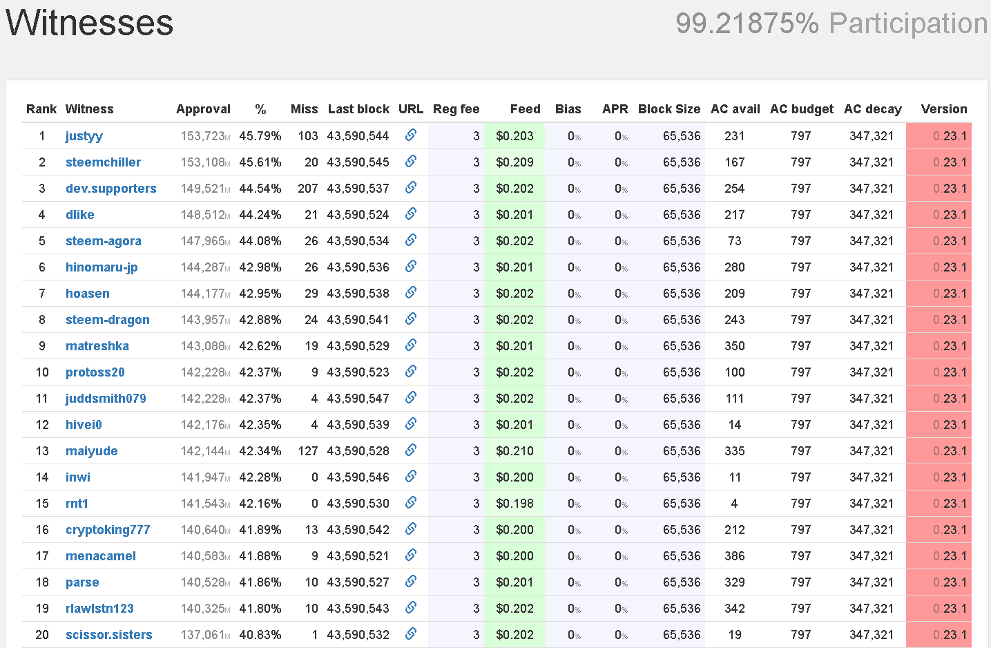
Task: Open the menacamel witness profile
Action: (100, 556)
